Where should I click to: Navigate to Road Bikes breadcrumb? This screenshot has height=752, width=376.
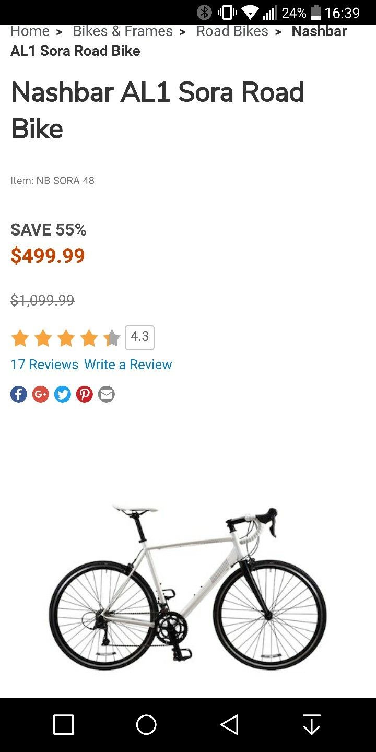click(232, 31)
